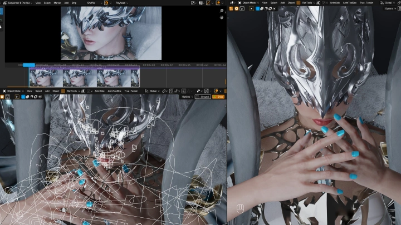
Task: Open the Marker menu
Action: click(x=57, y=3)
